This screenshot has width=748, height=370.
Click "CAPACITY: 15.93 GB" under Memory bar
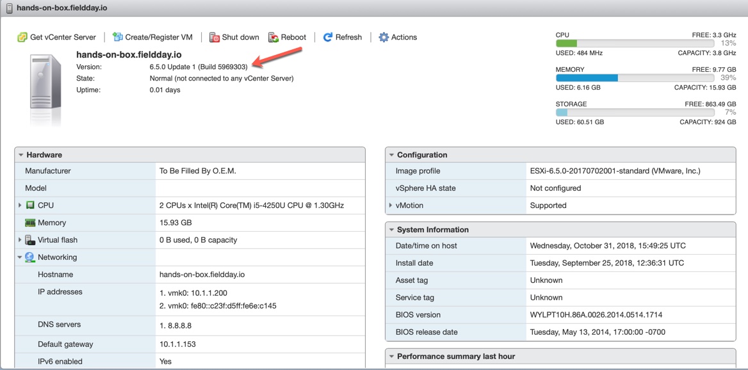[705, 88]
